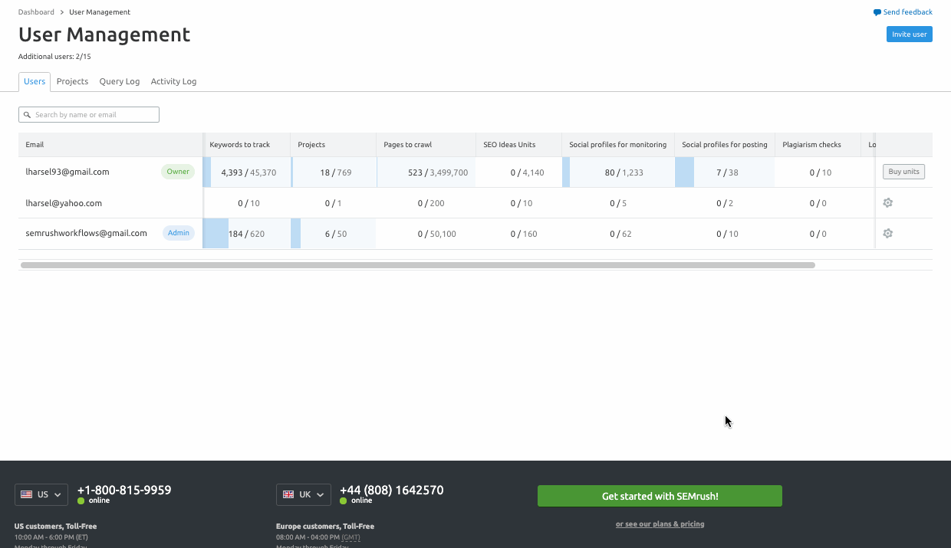The width and height of the screenshot is (951, 548).
Task: Click Get started with SEMrush button
Action: coord(660,496)
